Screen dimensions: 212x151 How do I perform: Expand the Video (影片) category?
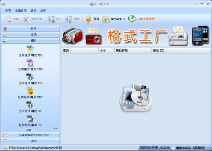pyautogui.click(x=31, y=29)
